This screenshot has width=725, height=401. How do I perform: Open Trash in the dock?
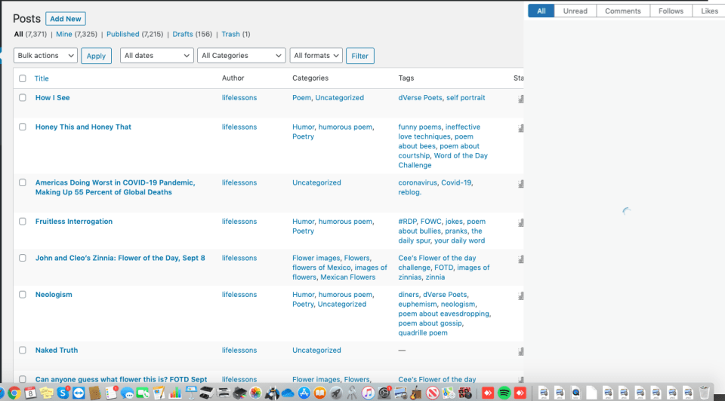704,393
